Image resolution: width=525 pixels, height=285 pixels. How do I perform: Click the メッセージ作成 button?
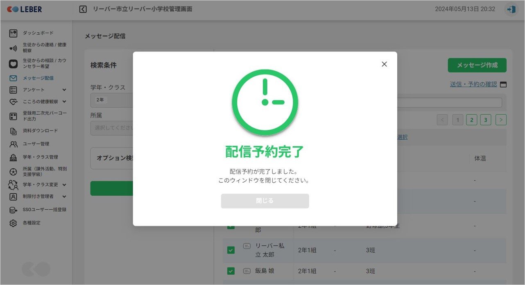click(477, 65)
